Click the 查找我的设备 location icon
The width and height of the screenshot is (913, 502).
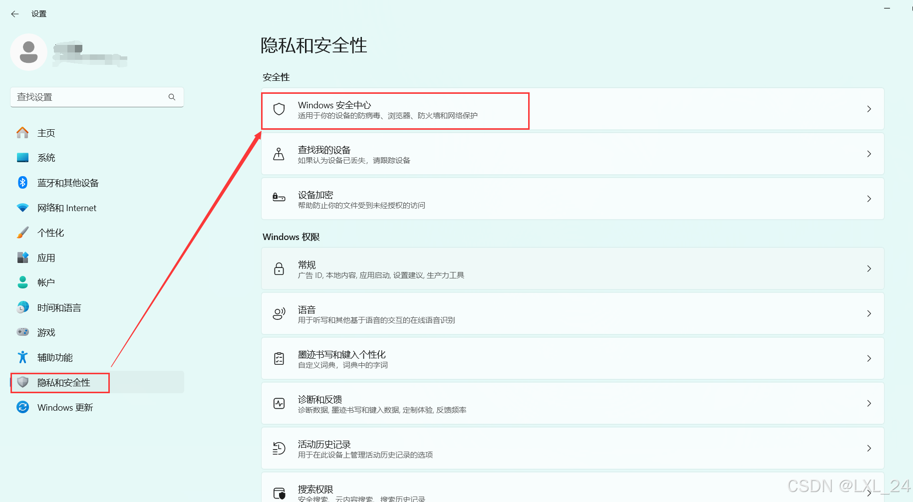(x=279, y=154)
